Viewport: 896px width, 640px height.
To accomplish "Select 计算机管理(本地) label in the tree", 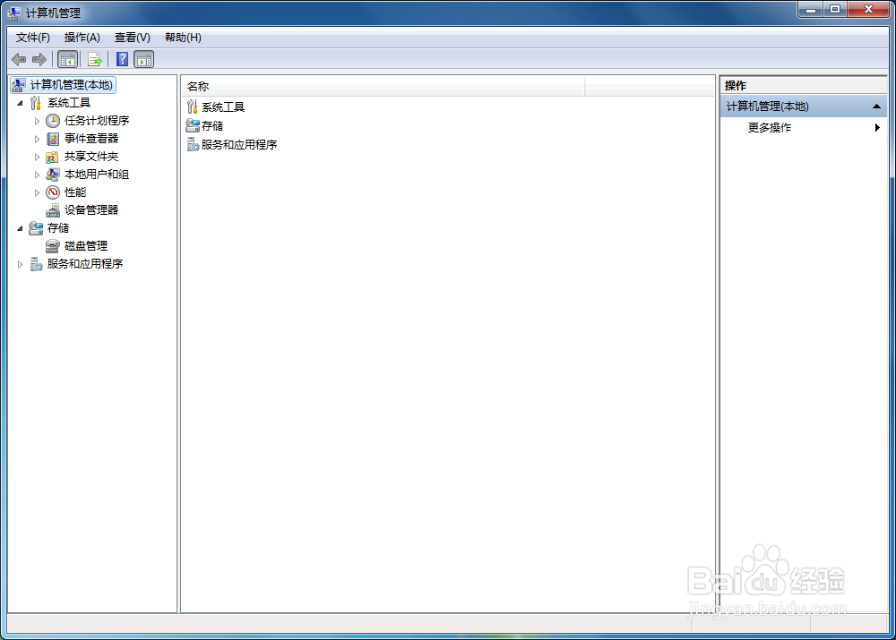I will (72, 85).
